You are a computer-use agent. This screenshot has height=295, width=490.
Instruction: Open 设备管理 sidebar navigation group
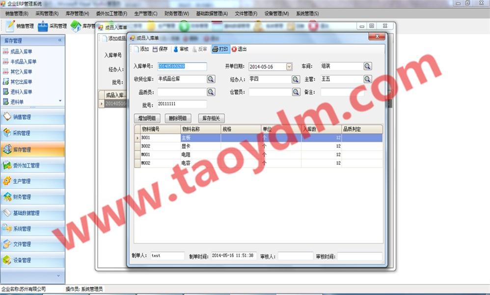pos(32,260)
